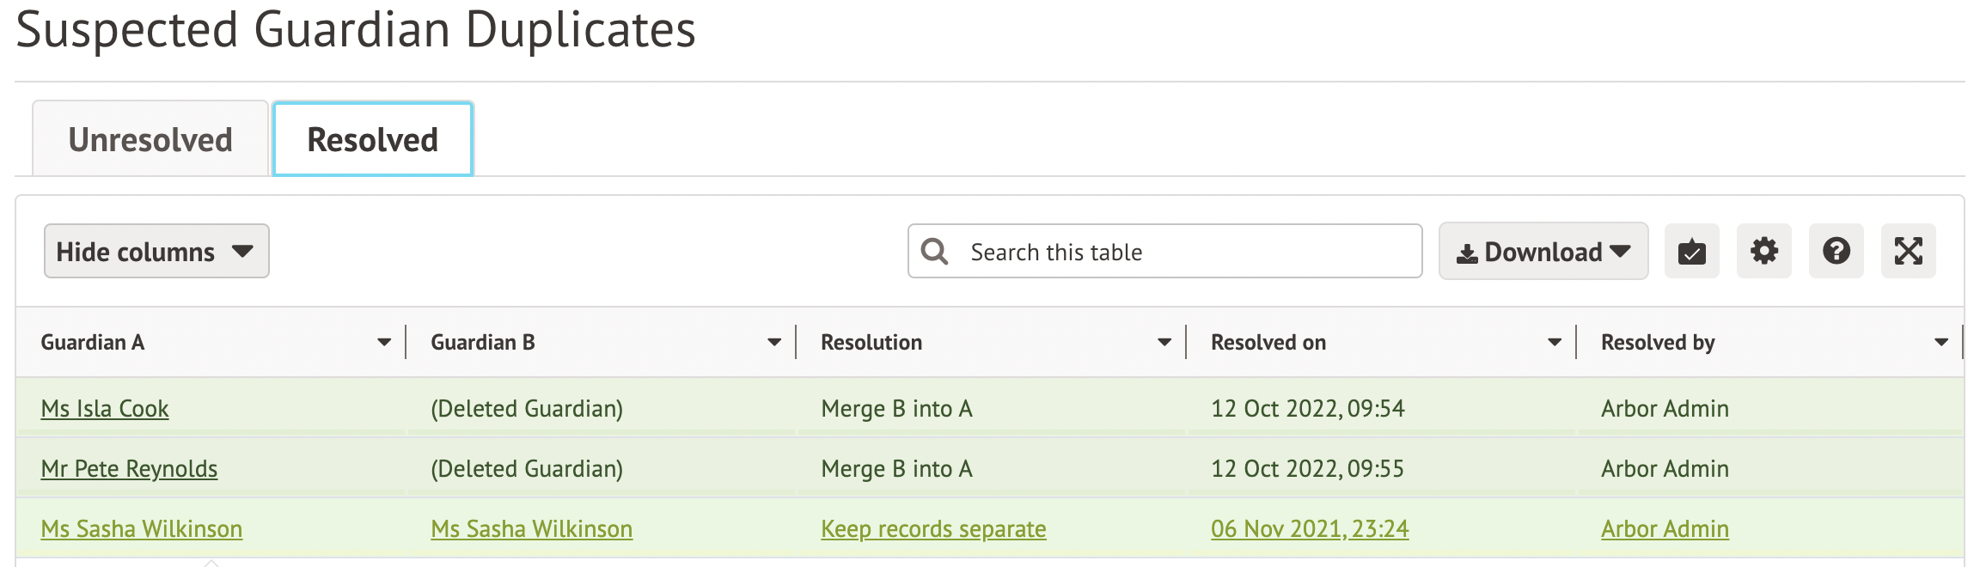Open table settings gear icon
The height and width of the screenshot is (567, 1980).
click(x=1763, y=252)
